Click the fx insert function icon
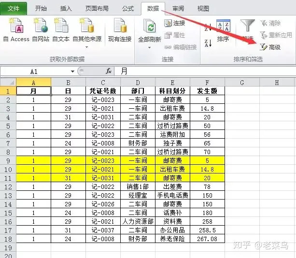The image size is (296, 258). pyautogui.click(x=109, y=71)
